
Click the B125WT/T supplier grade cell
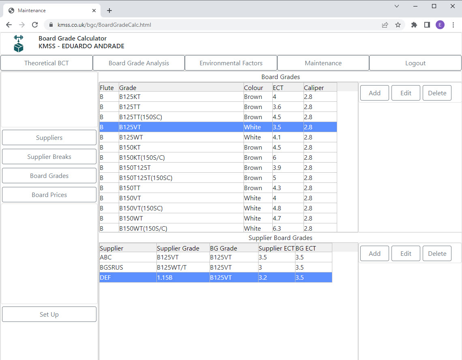click(183, 268)
